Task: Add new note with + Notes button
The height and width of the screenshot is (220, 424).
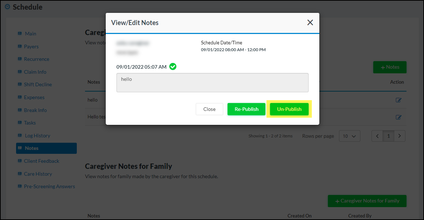Action: (390, 67)
